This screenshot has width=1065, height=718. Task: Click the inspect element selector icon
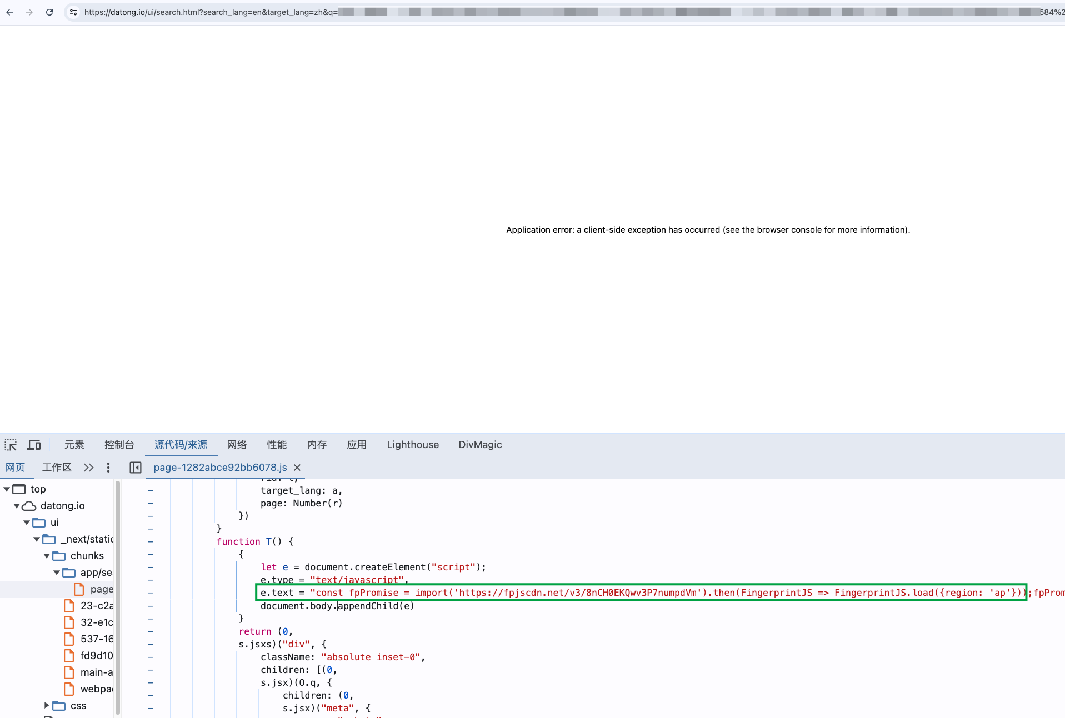click(x=11, y=445)
